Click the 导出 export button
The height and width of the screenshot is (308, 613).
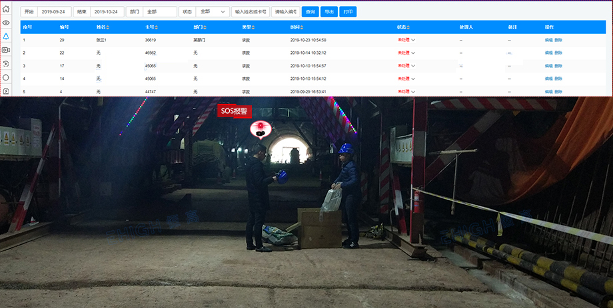coord(328,12)
